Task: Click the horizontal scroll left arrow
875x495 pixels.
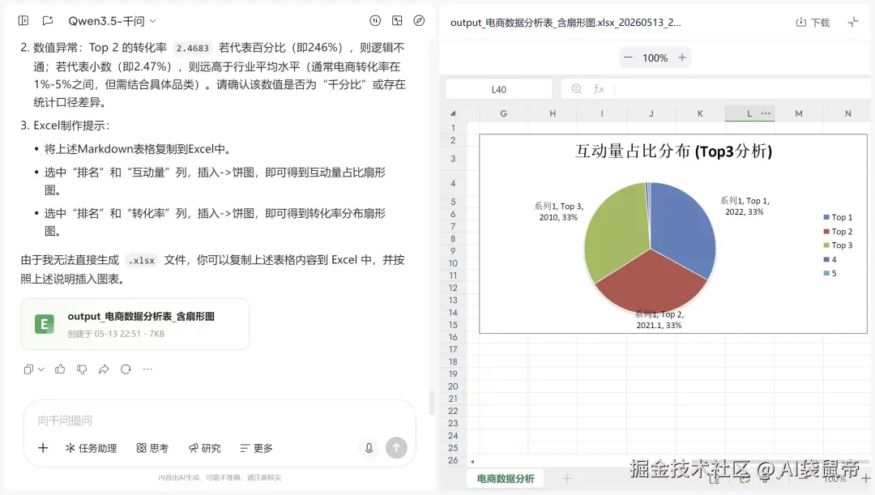Action: click(x=472, y=462)
